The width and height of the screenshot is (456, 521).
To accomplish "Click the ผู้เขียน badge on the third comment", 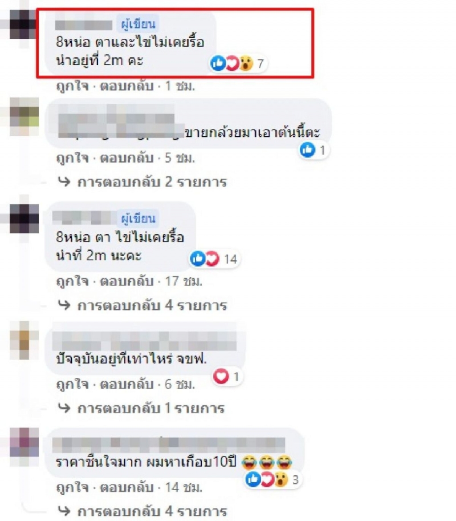I will 138,219.
